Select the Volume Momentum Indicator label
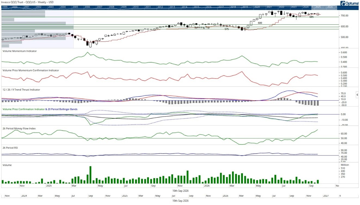Viewport: 360px width, 205px height. (x=20, y=51)
